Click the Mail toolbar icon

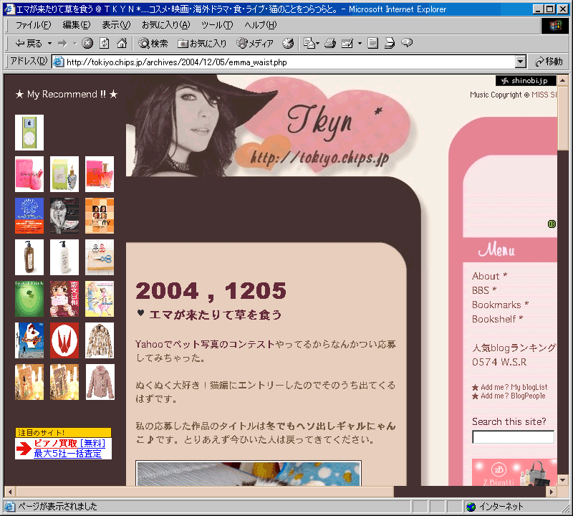(x=312, y=44)
